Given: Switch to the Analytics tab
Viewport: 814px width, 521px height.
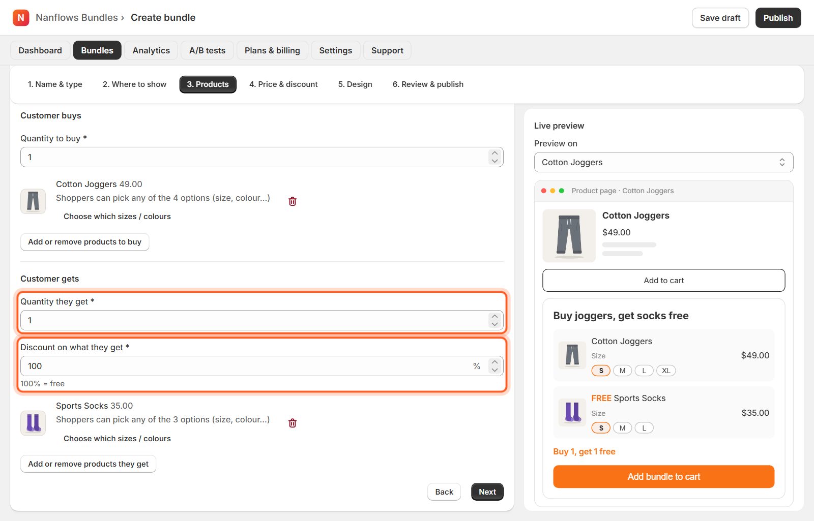Looking at the screenshot, I should (151, 50).
